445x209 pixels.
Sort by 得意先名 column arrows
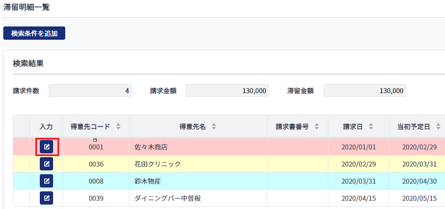click(x=214, y=127)
